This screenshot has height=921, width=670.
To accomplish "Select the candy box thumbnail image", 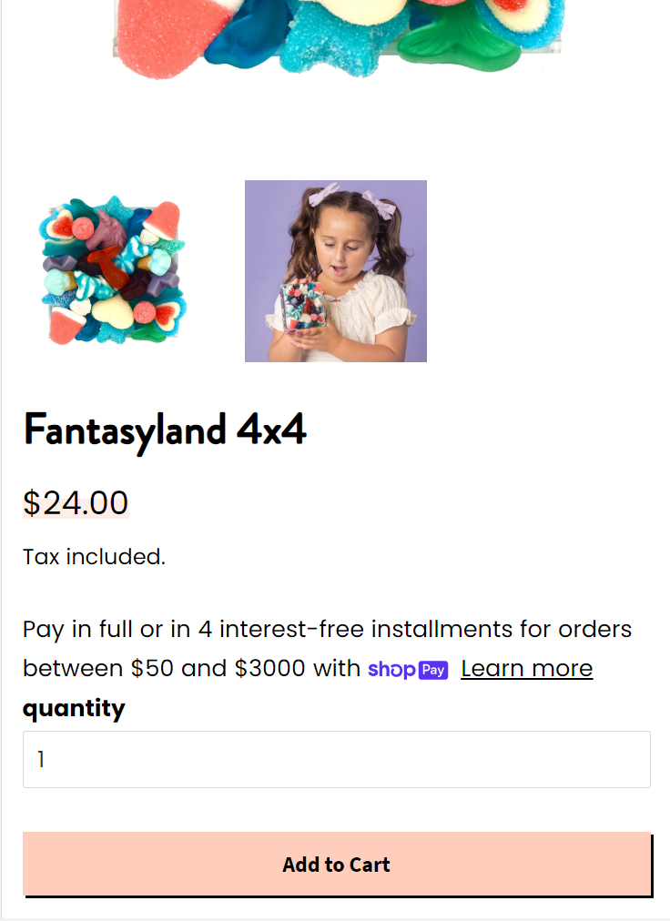I will (x=113, y=271).
